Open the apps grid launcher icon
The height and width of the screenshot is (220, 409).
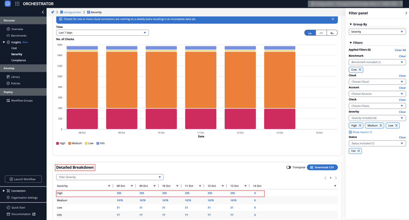(x=17, y=4)
